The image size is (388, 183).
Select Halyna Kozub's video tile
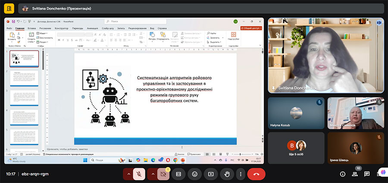point(296,113)
